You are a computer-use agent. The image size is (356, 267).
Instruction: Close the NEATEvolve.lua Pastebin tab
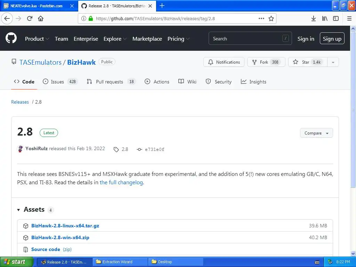click(72, 6)
